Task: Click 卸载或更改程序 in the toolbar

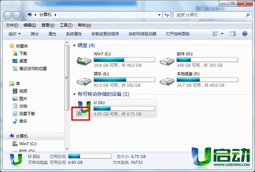Action: 105,34
